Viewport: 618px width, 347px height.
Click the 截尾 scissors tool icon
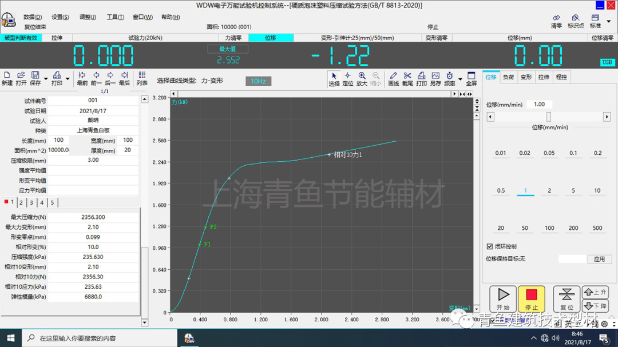tap(407, 78)
